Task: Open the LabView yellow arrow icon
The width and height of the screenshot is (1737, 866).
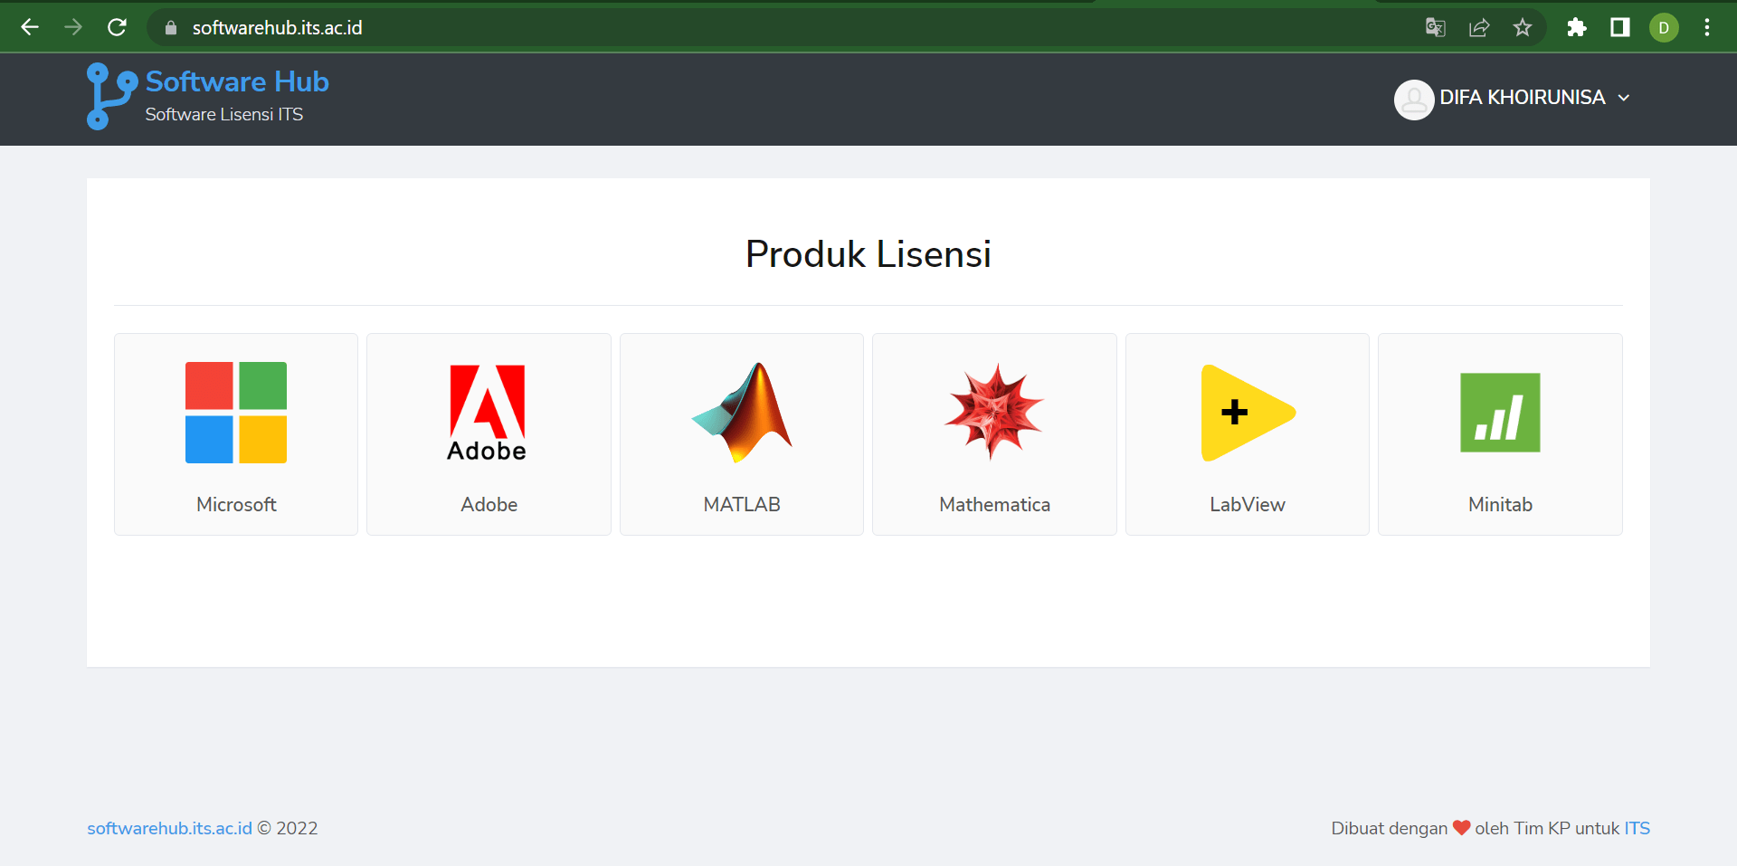Action: click(x=1248, y=413)
